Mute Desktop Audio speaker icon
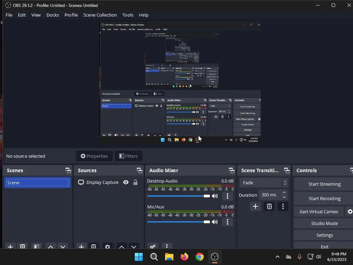 tap(215, 196)
